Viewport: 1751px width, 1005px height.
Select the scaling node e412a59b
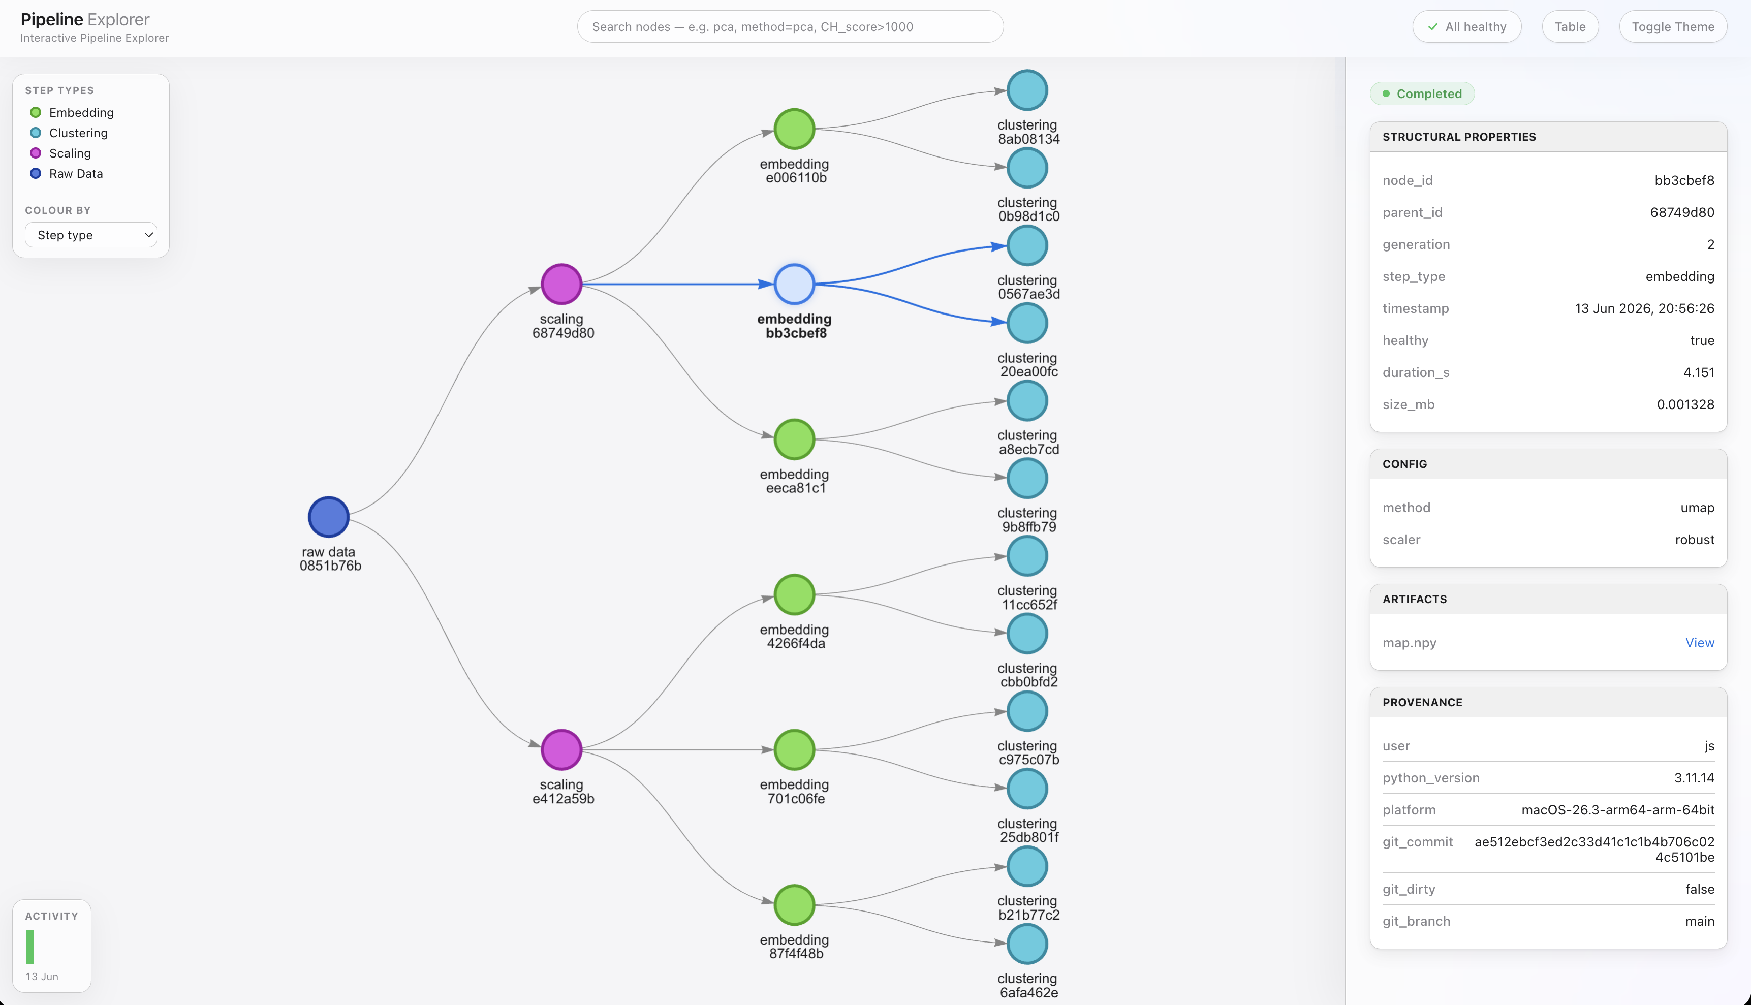coord(561,749)
